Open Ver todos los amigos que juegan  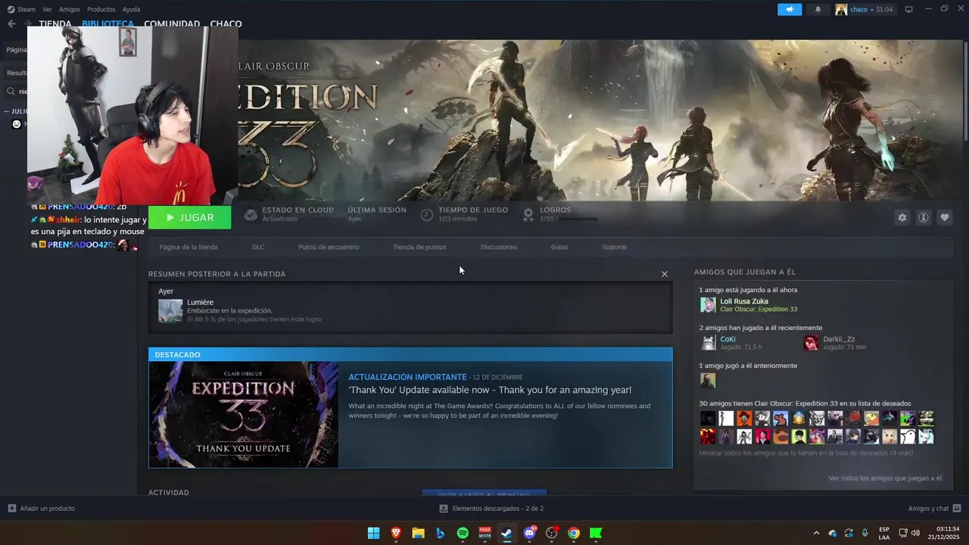click(885, 478)
